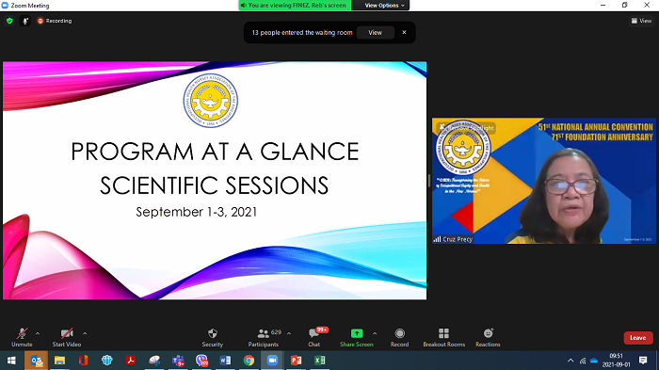Click Cruz Precy's video thumbnail
Viewport: 659px width, 370px height.
tap(544, 181)
